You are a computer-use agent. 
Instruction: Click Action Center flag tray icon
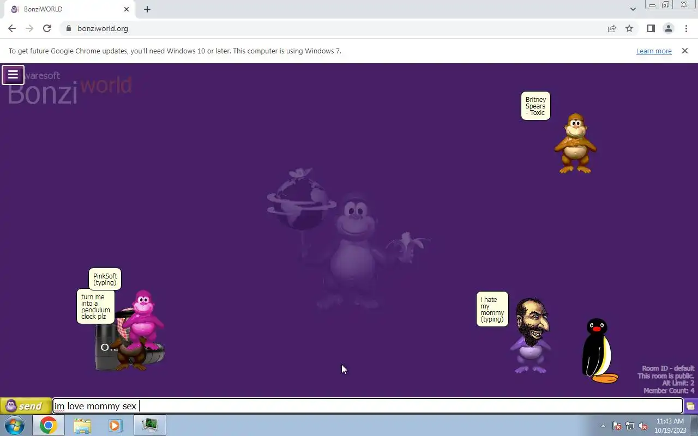tap(617, 426)
